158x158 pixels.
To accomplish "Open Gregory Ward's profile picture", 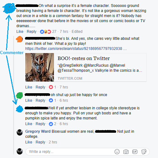I will (20, 132).
